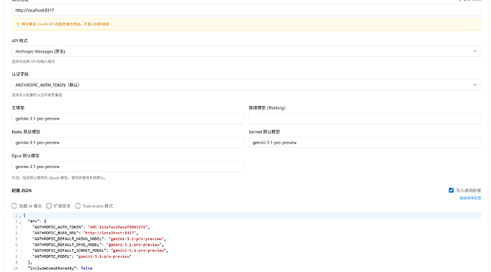
Task: Click the Opus 默认模型 input field
Action: click(128, 167)
